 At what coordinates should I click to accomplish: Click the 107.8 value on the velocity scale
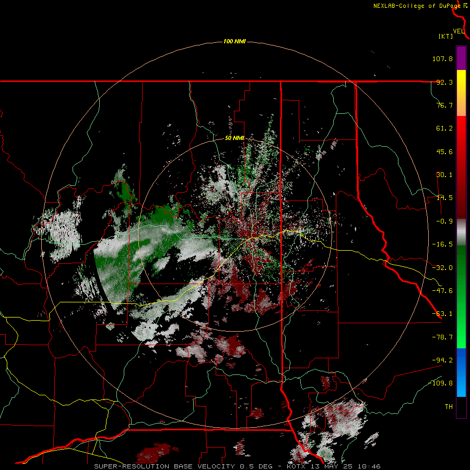[x=442, y=58]
